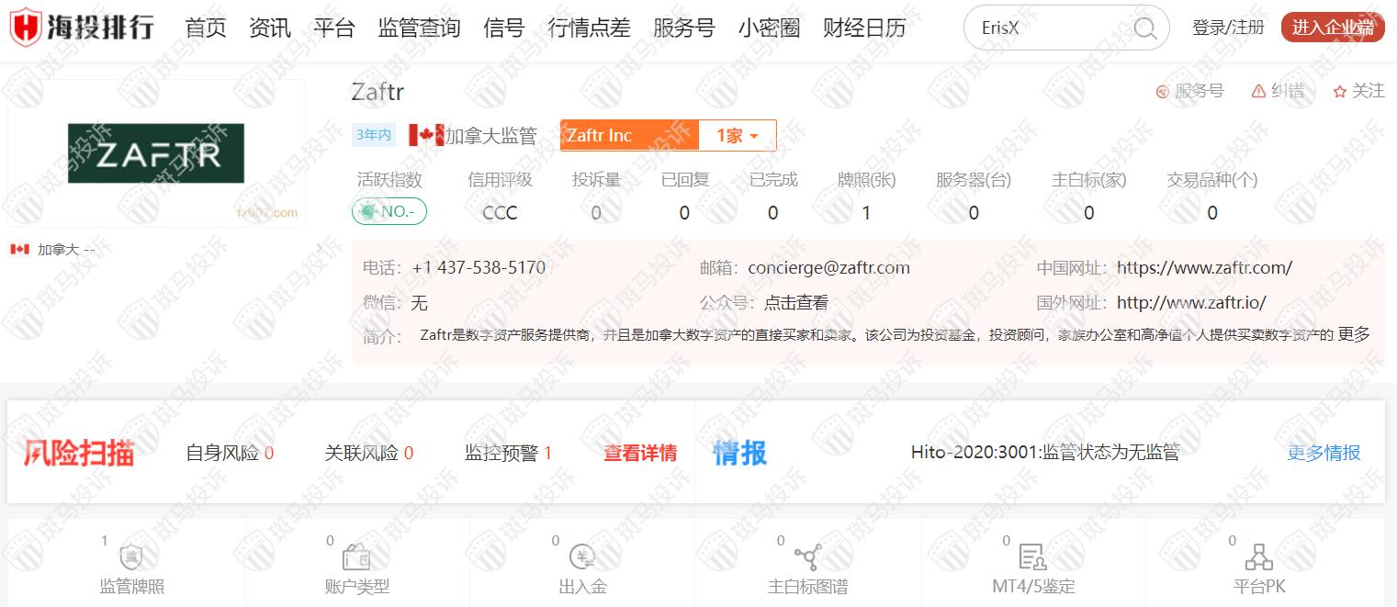Open the MT4/5鉴定 icon
Screen dimensions: 1397x607
click(x=1033, y=557)
